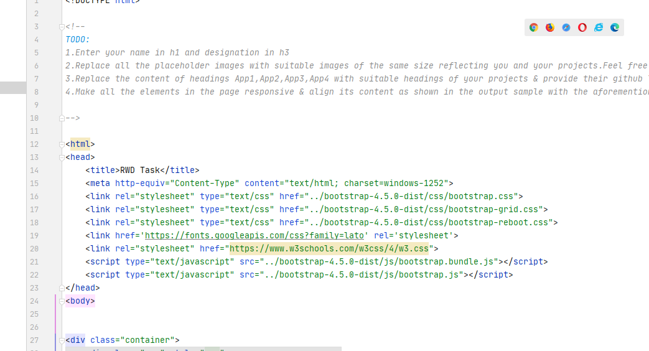Fold the html tag at line 12
This screenshot has width=649, height=351.
62,144
